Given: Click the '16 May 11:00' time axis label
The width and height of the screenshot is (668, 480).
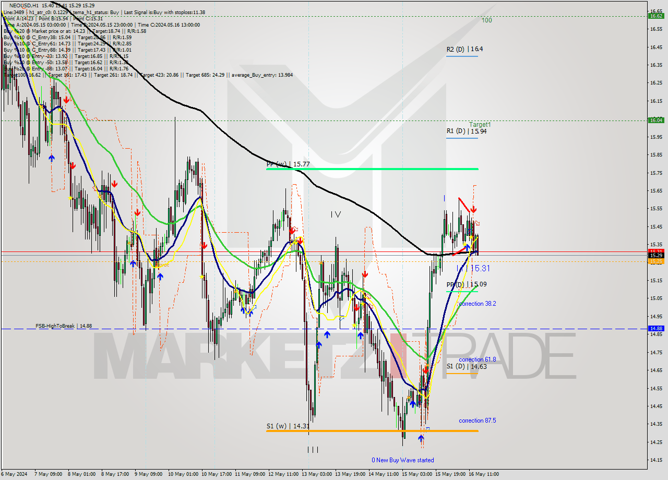Looking at the screenshot, I should [483, 474].
